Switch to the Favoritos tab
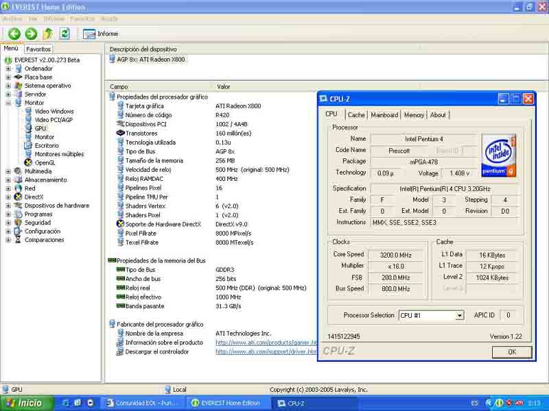The width and height of the screenshot is (549, 411). point(38,49)
